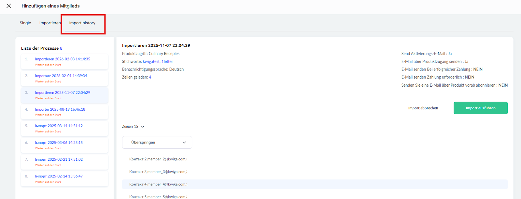Open process Importieren 2026-02-03 14:14:35

tap(63, 59)
